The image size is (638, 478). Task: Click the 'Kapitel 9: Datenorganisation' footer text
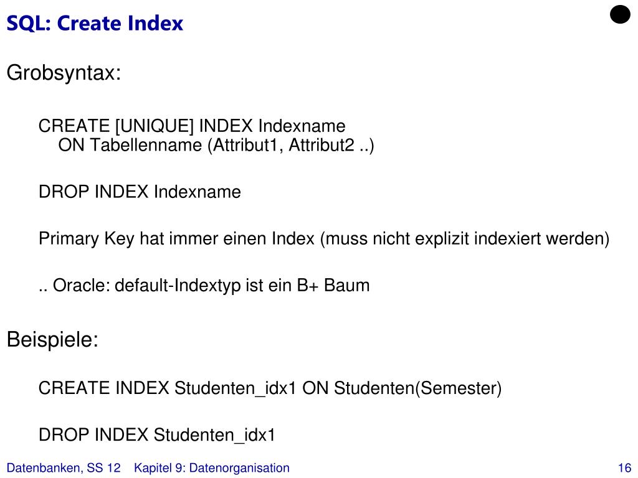[212, 468]
